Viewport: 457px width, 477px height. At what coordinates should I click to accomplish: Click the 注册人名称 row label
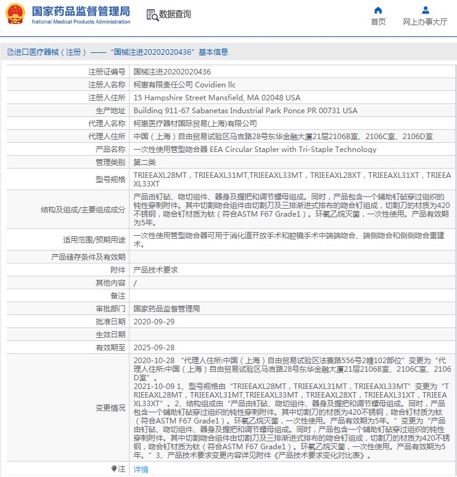[x=107, y=84]
